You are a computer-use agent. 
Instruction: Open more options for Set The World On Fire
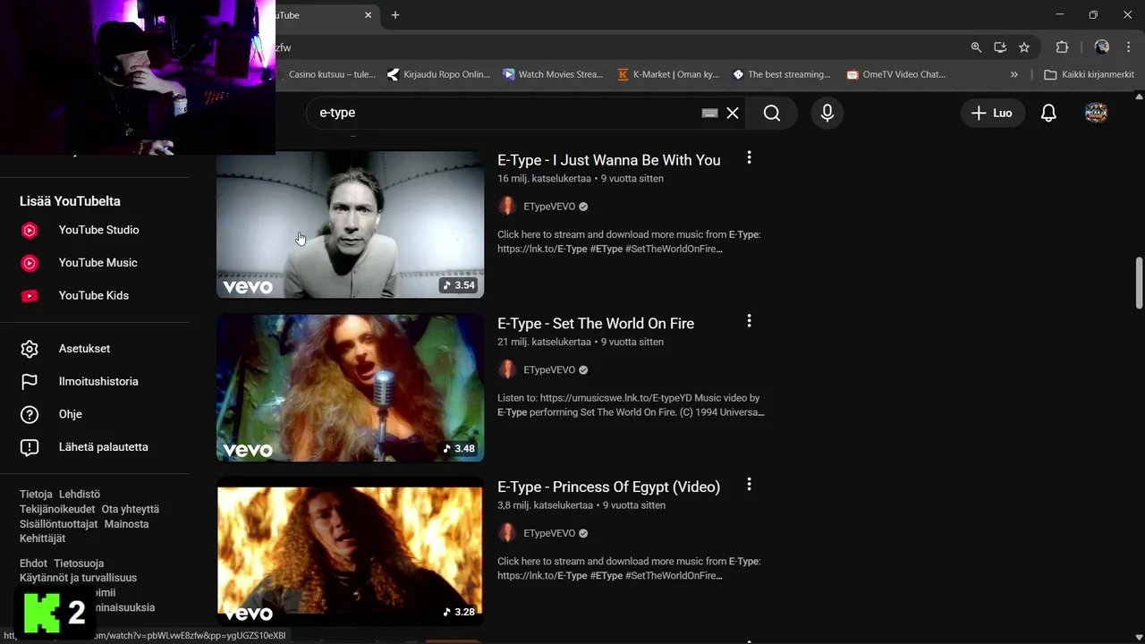[749, 321]
